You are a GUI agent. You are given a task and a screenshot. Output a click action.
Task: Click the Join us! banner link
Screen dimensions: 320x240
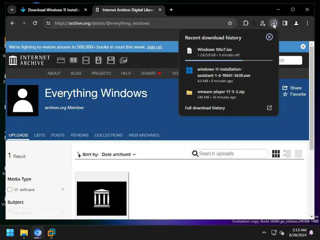coord(154,47)
